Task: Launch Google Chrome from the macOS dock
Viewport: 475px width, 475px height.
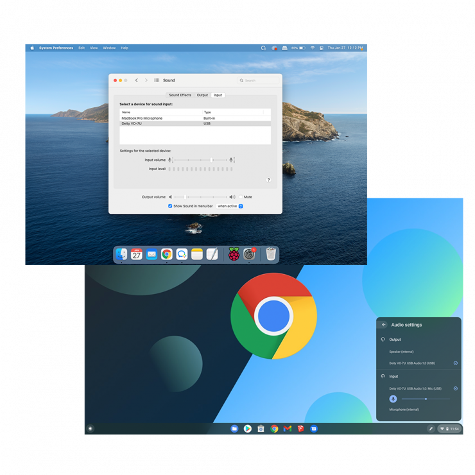Action: [x=167, y=254]
